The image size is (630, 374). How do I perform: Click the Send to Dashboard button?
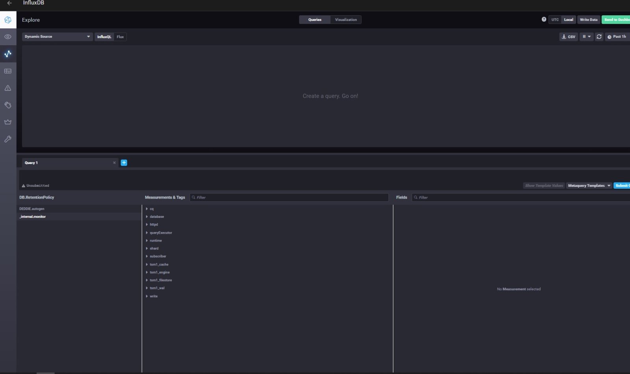616,20
